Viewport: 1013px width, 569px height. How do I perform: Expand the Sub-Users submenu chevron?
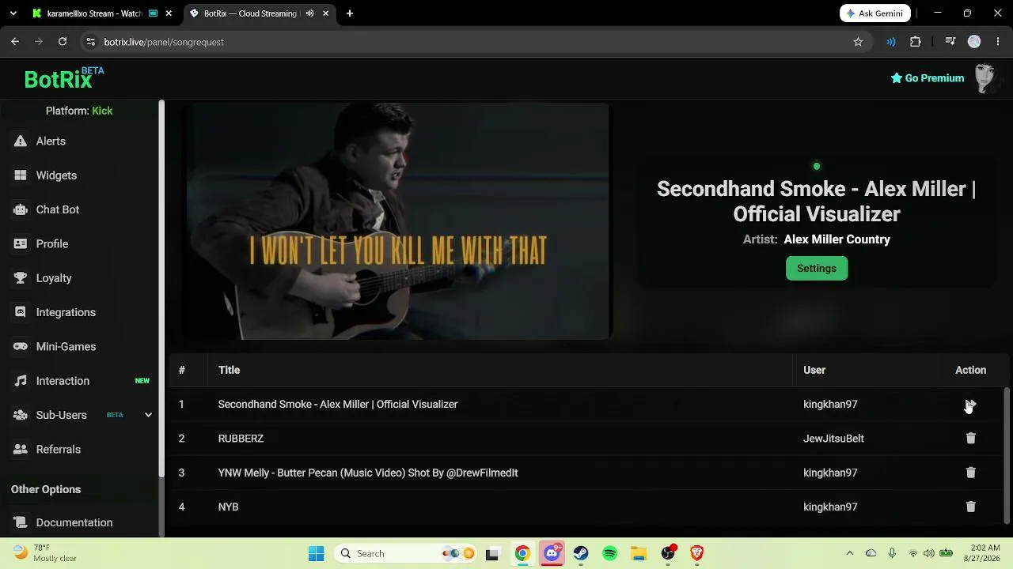148,415
